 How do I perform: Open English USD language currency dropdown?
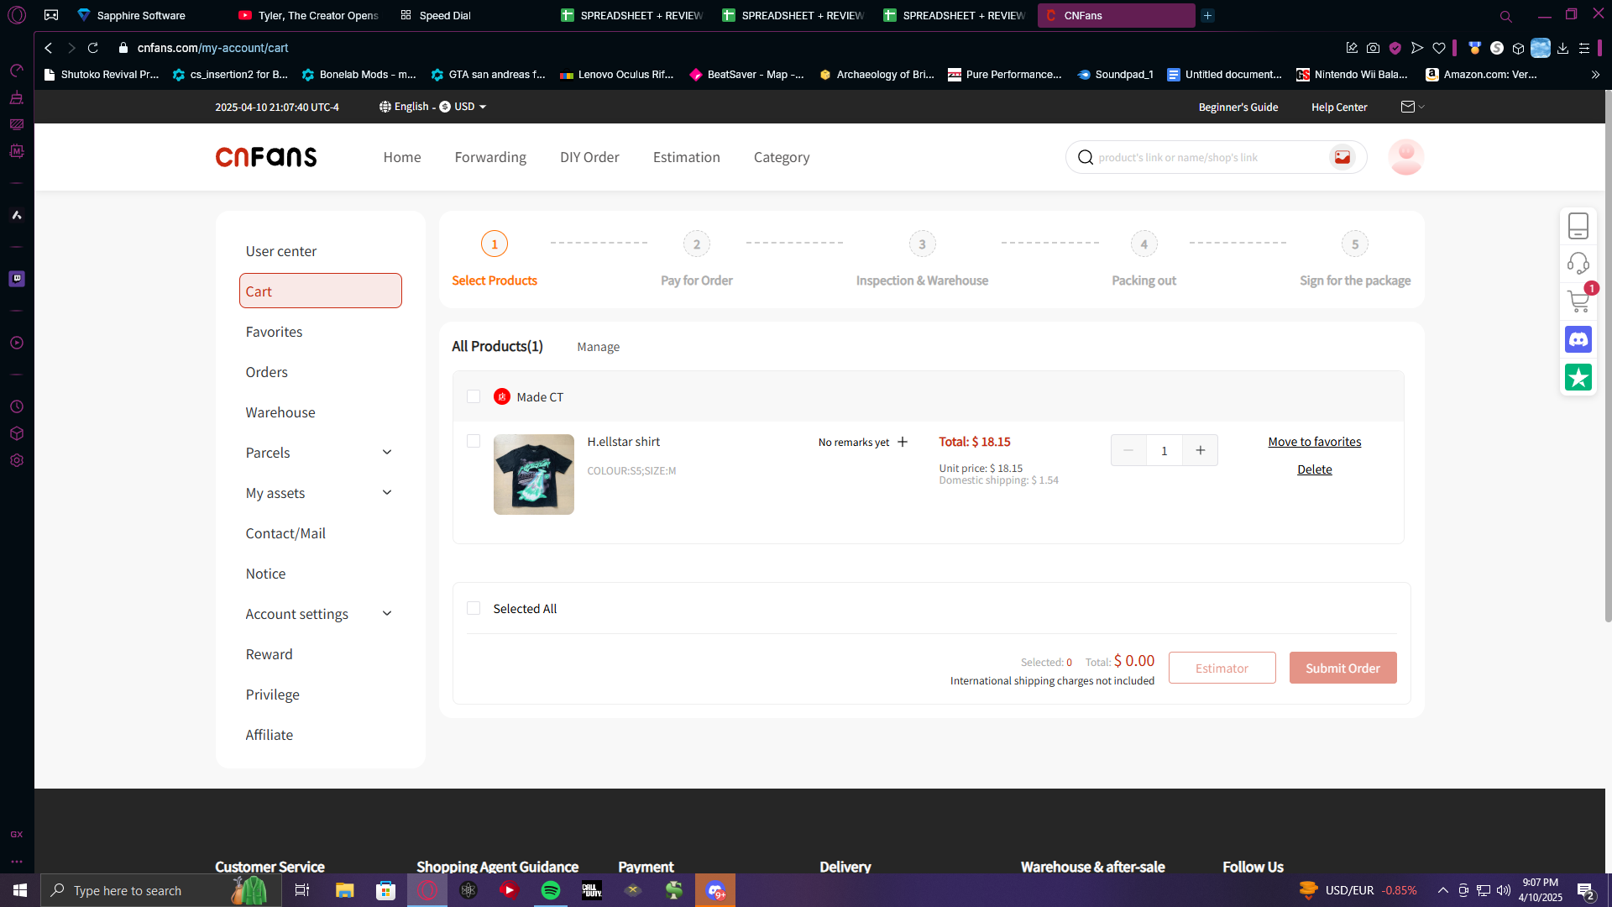(432, 107)
